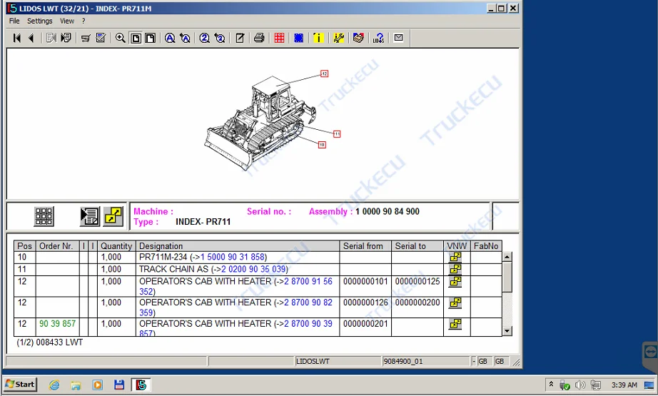Screen dimensions: 658x396
Task: Go to previous page arrow icon
Action: click(x=31, y=39)
